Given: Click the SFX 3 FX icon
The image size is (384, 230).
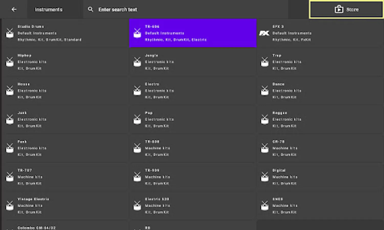Looking at the screenshot, I should click(264, 33).
